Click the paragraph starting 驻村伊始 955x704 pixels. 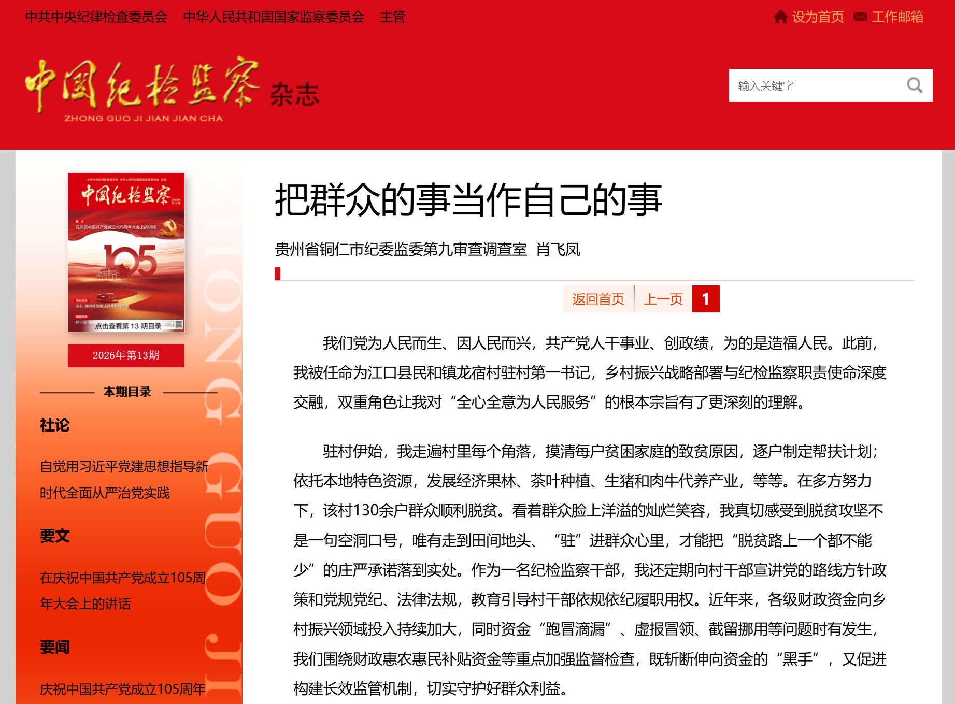590,570
